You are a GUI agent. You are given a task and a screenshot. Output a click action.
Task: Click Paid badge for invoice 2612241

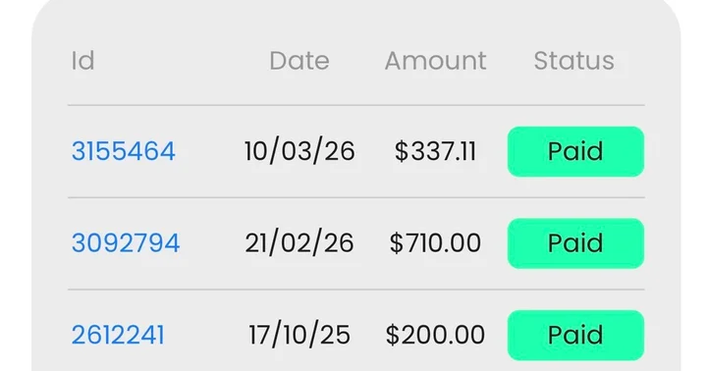[x=575, y=336]
